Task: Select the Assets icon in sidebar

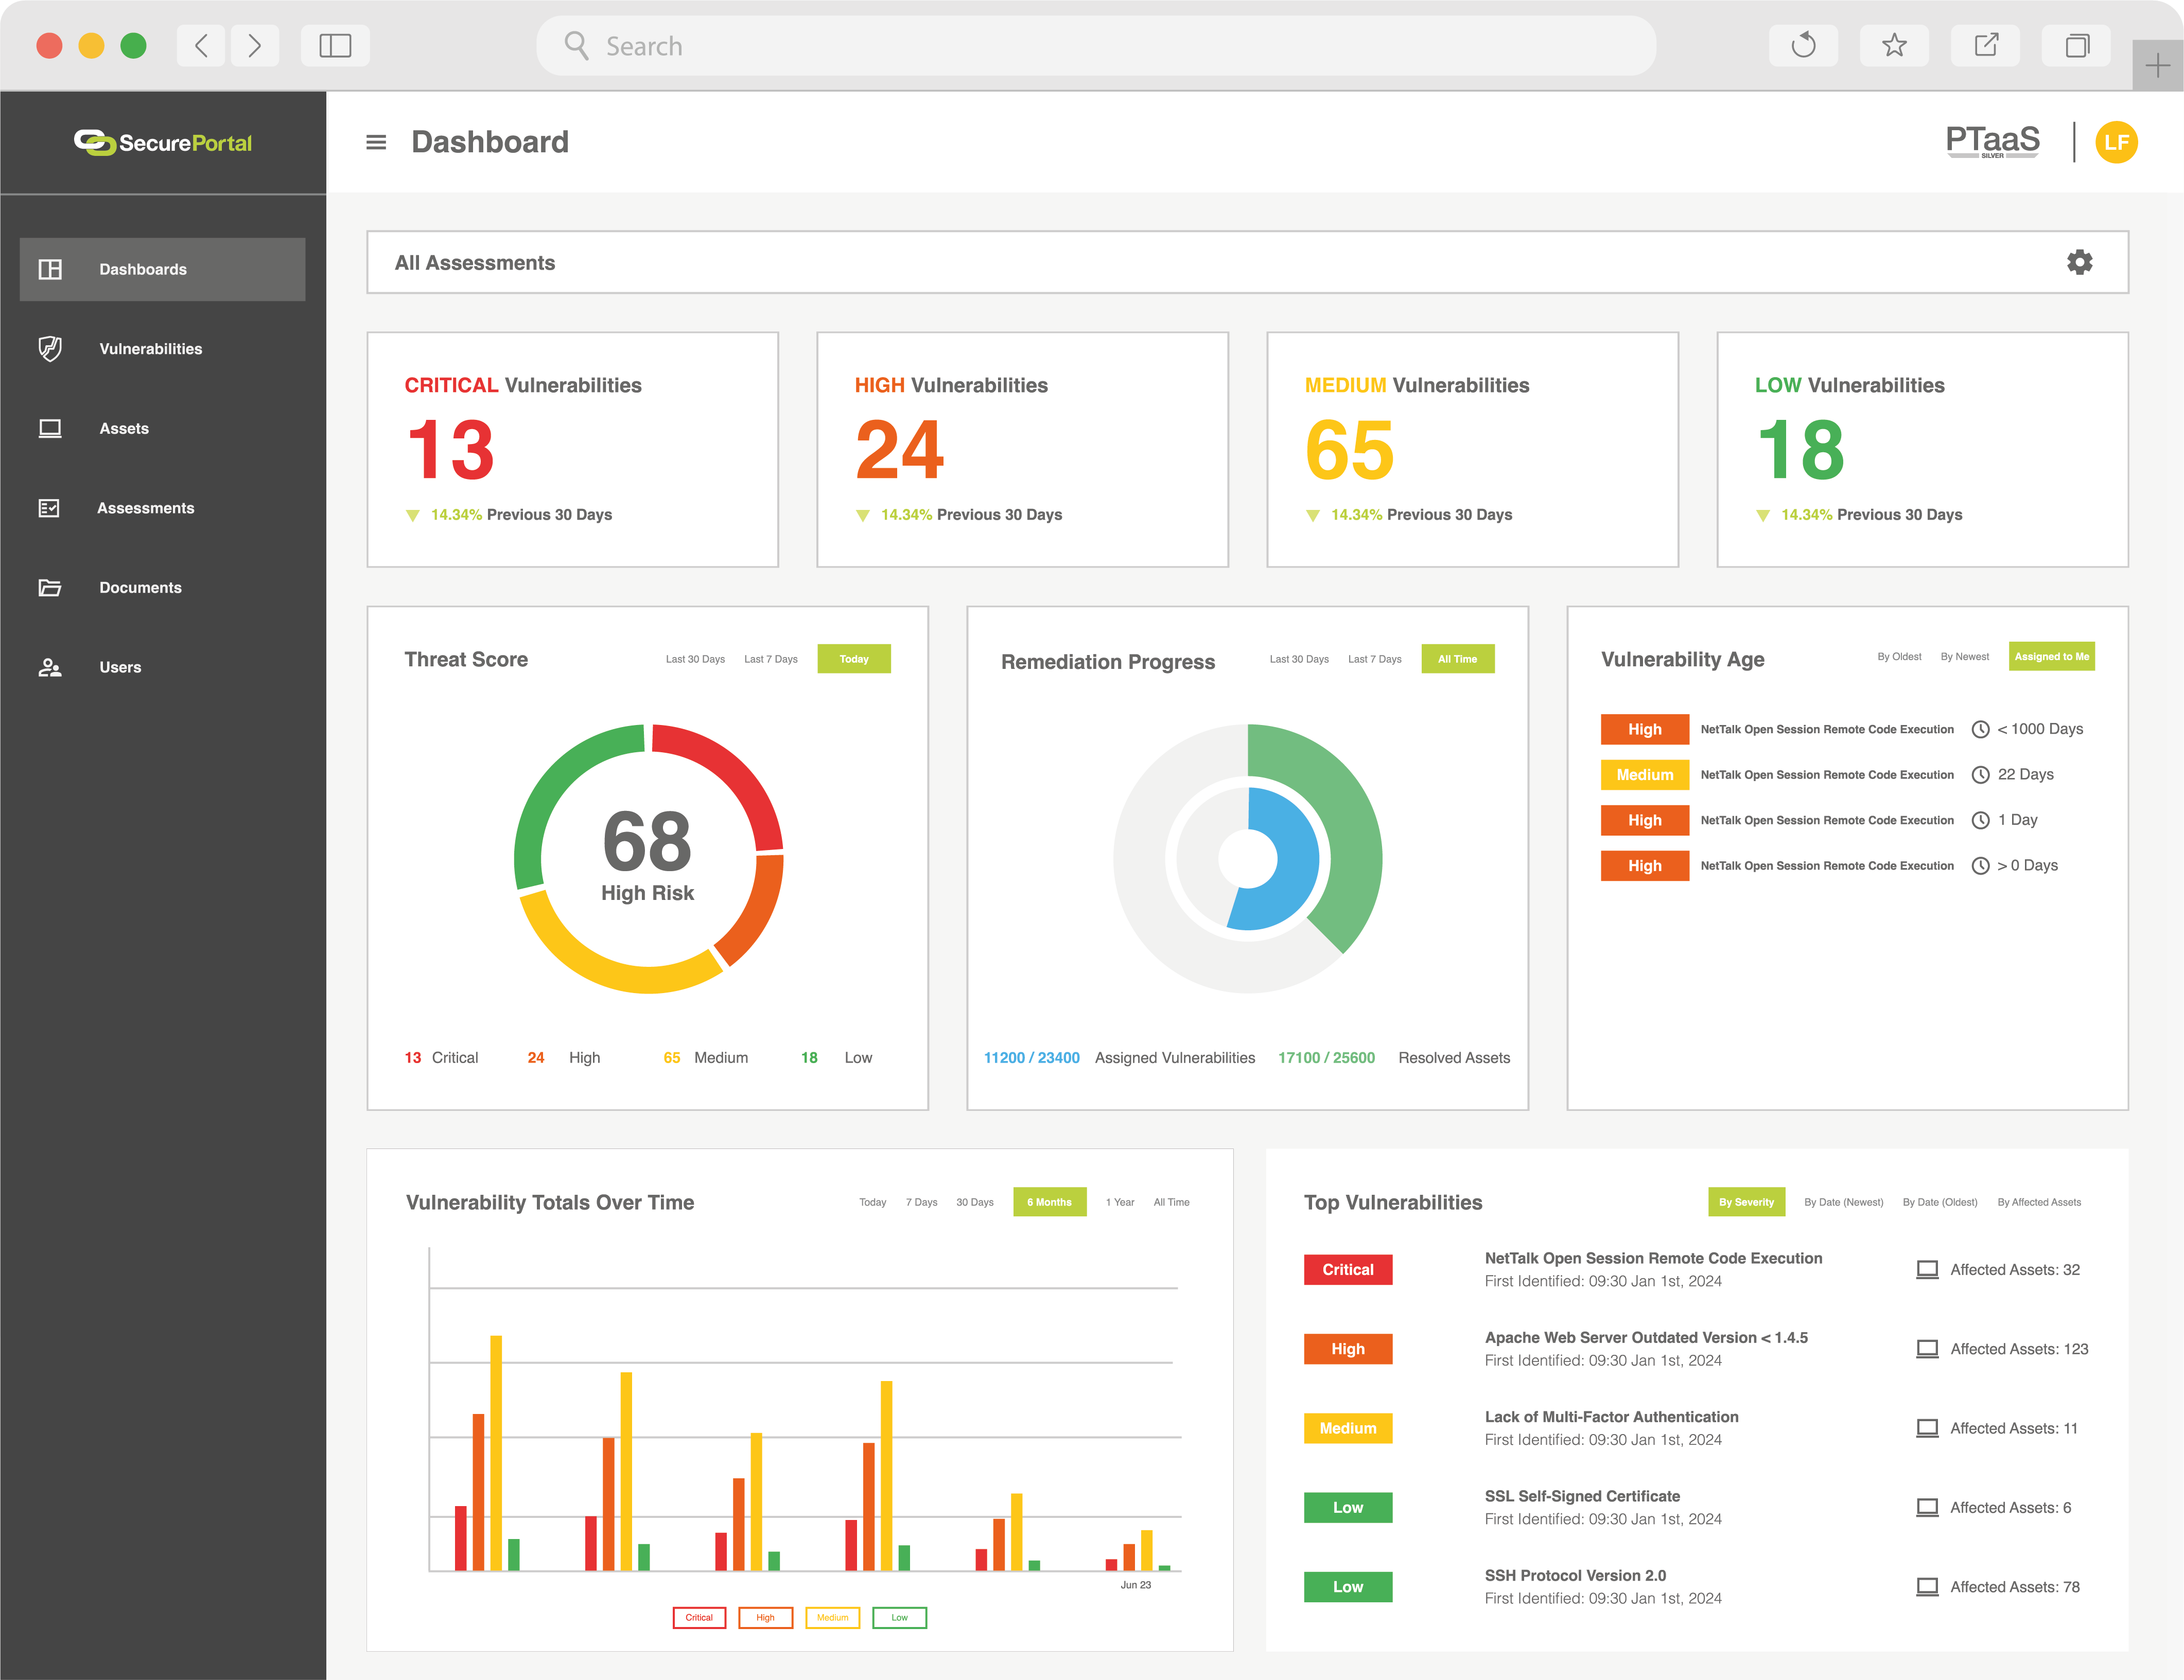Action: tap(50, 428)
